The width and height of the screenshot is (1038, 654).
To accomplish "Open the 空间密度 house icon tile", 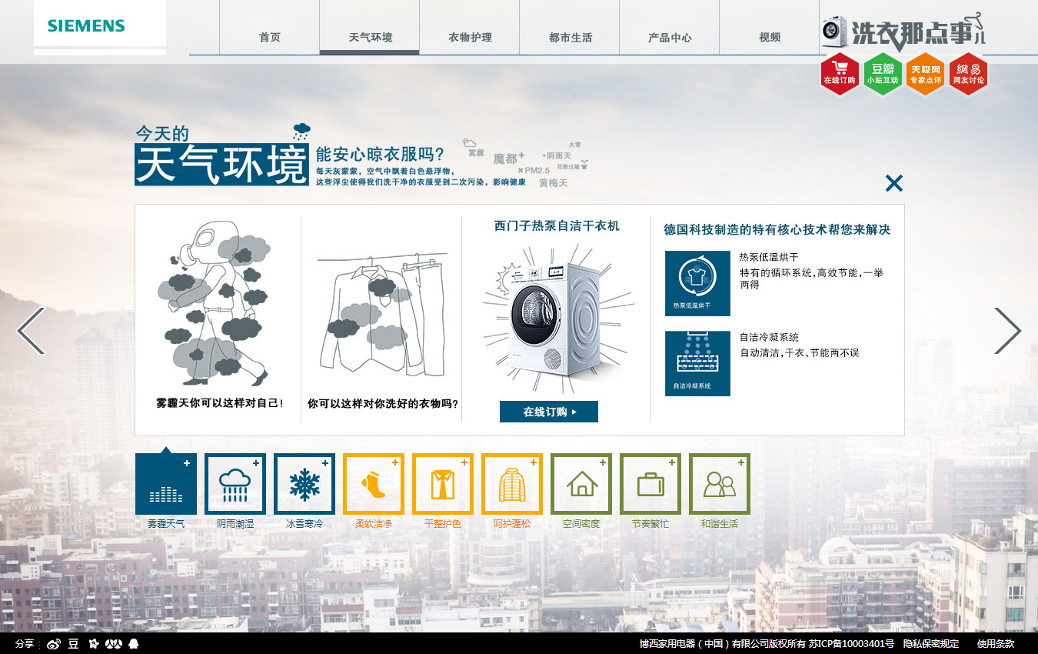I will (581, 484).
